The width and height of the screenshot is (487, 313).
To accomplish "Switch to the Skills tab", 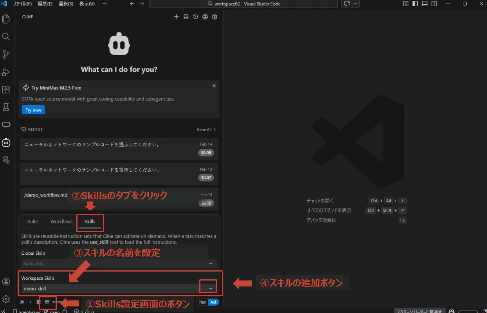I will (x=90, y=221).
